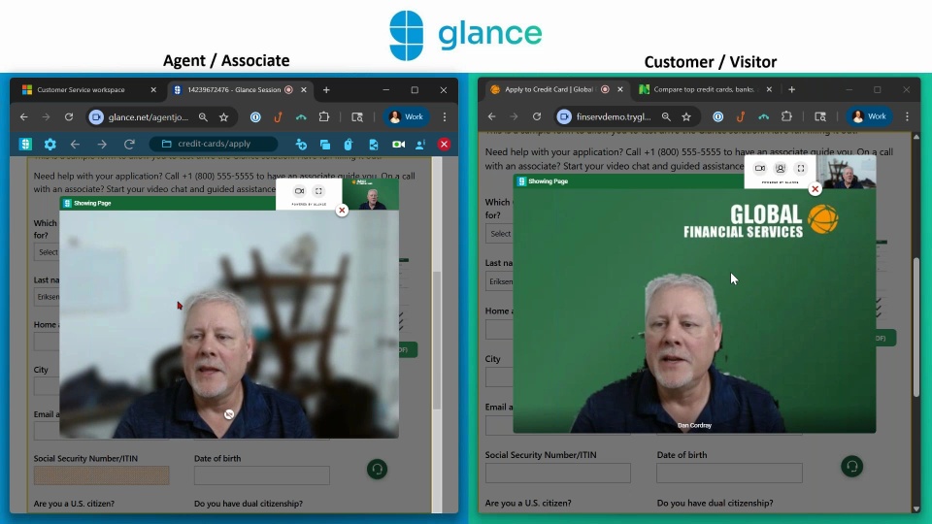Viewport: 932px width, 524px height.
Task: Click Date of birth field in customer window
Action: (729, 473)
